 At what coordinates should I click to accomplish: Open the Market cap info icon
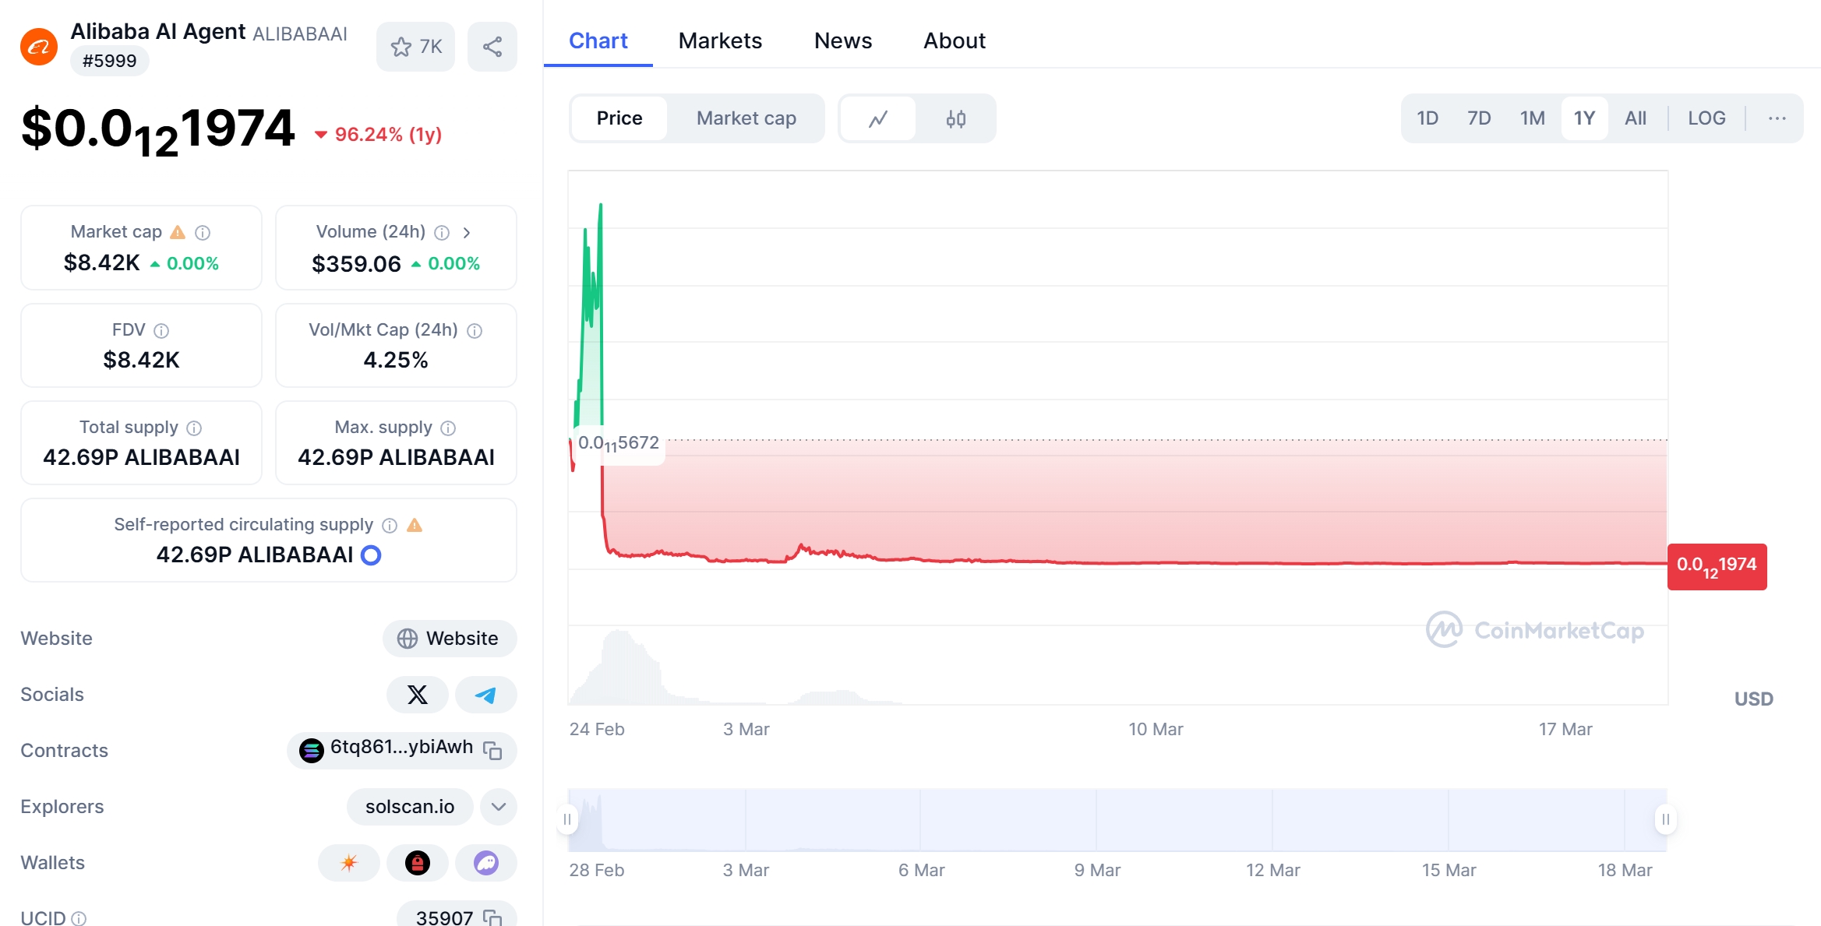(203, 232)
